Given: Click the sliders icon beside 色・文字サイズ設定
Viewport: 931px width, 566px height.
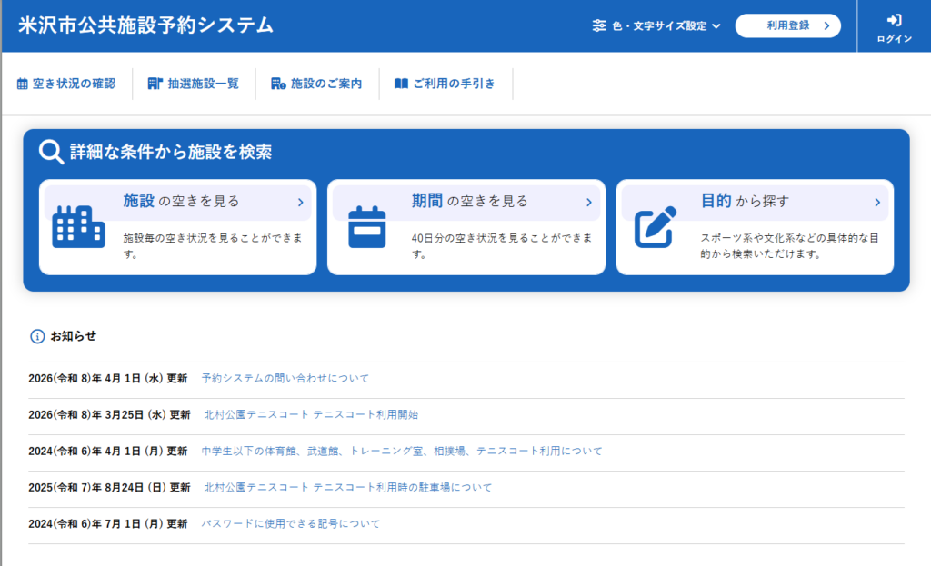Looking at the screenshot, I should (598, 25).
